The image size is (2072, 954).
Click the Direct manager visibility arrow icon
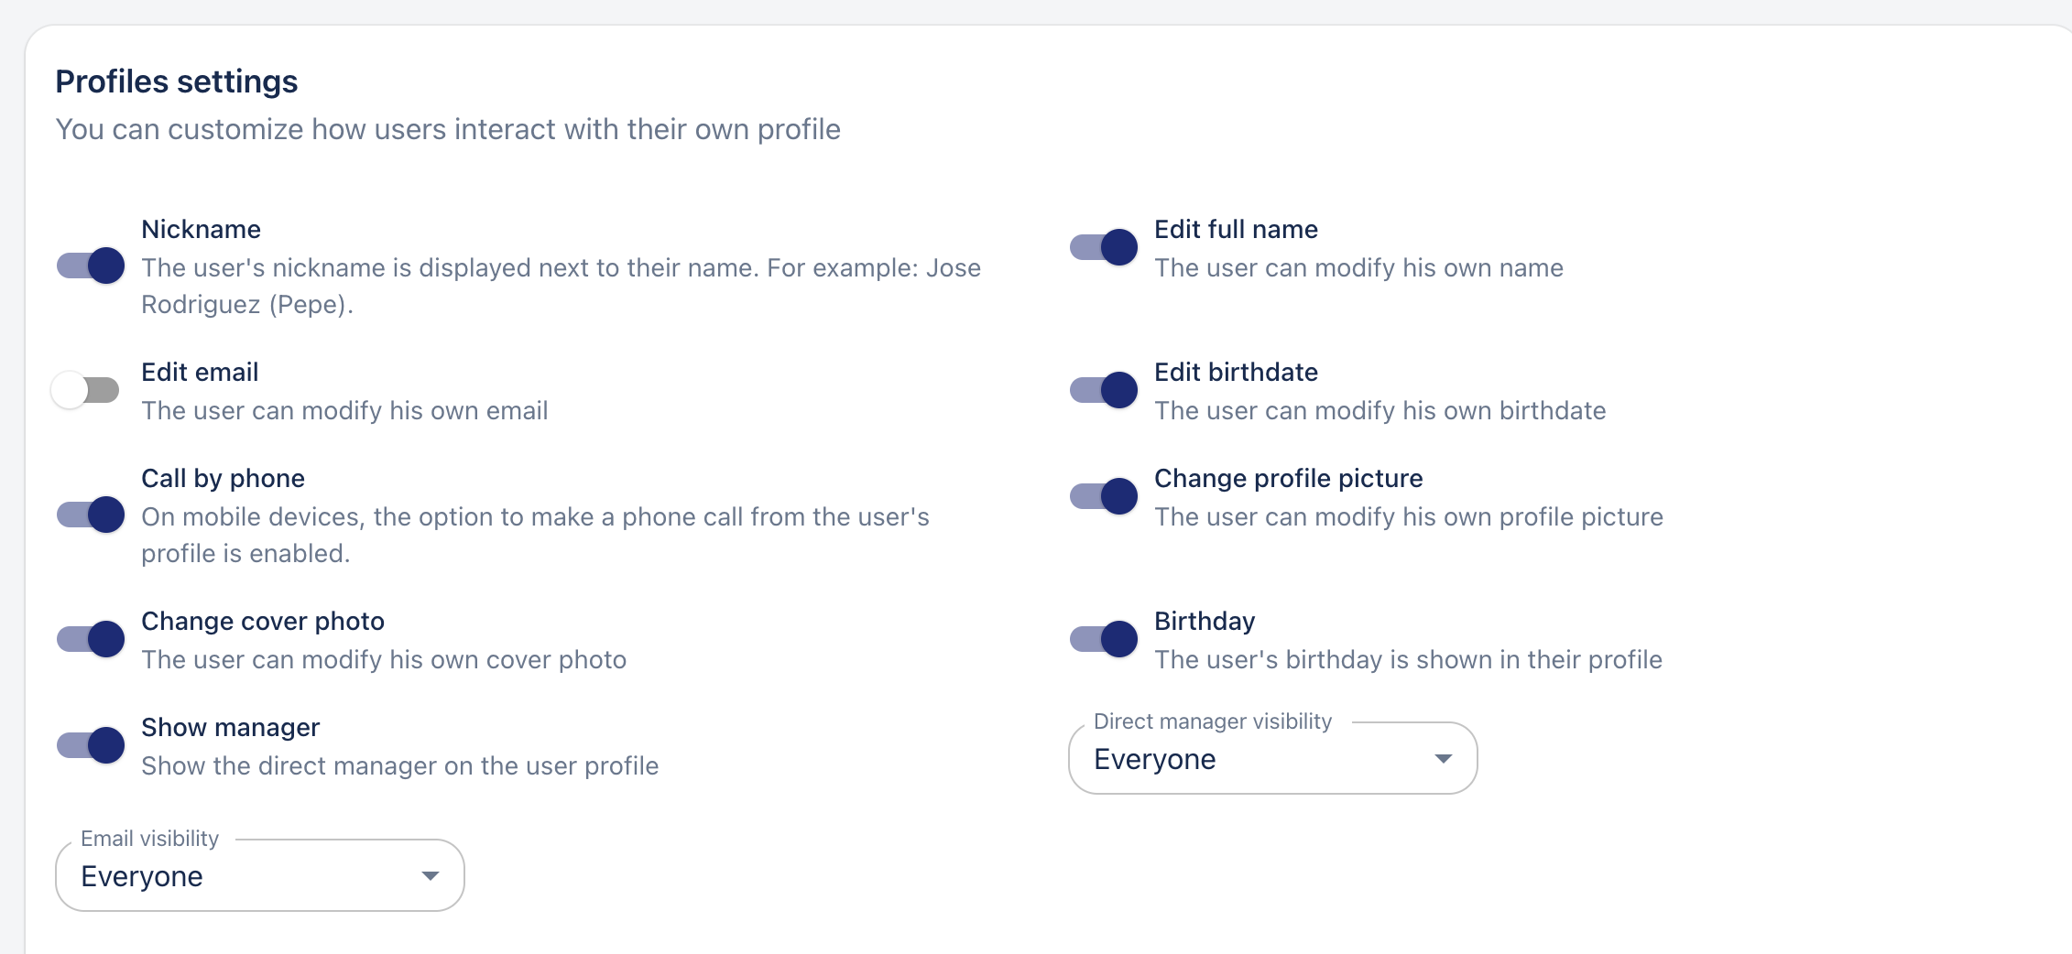point(1443,759)
